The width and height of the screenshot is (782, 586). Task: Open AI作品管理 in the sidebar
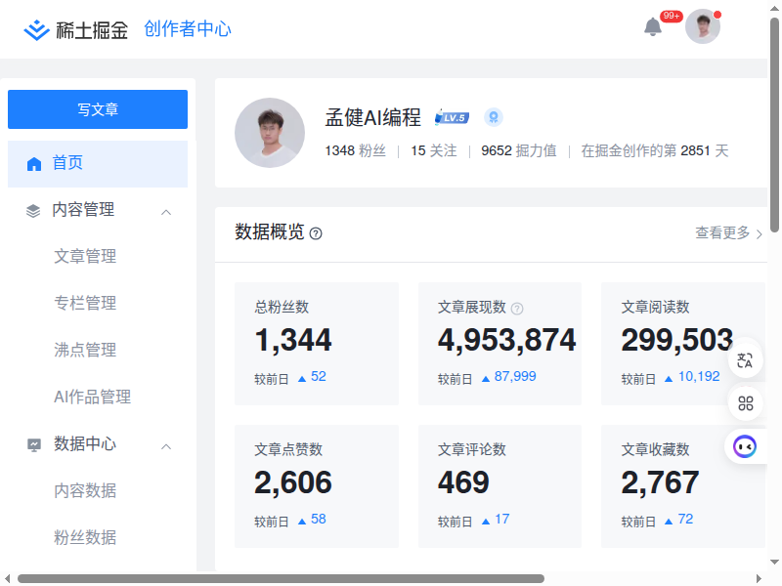click(92, 398)
